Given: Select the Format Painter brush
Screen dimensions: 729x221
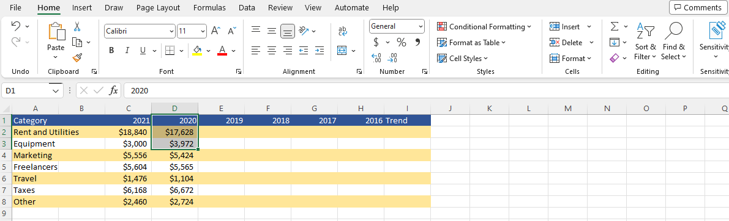Looking at the screenshot, I should (x=78, y=58).
